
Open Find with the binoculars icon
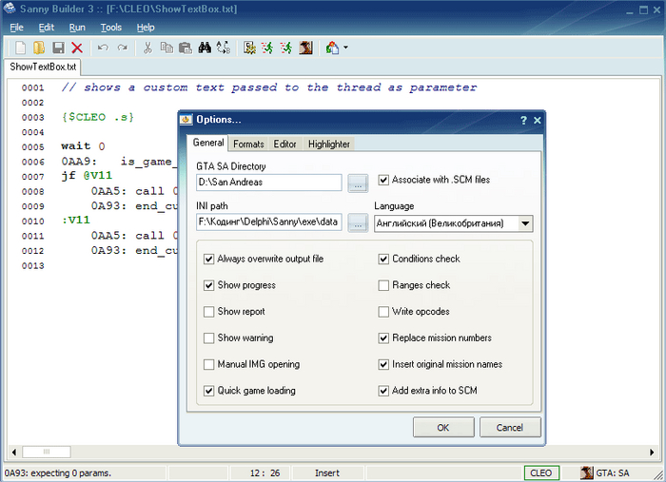[x=204, y=48]
